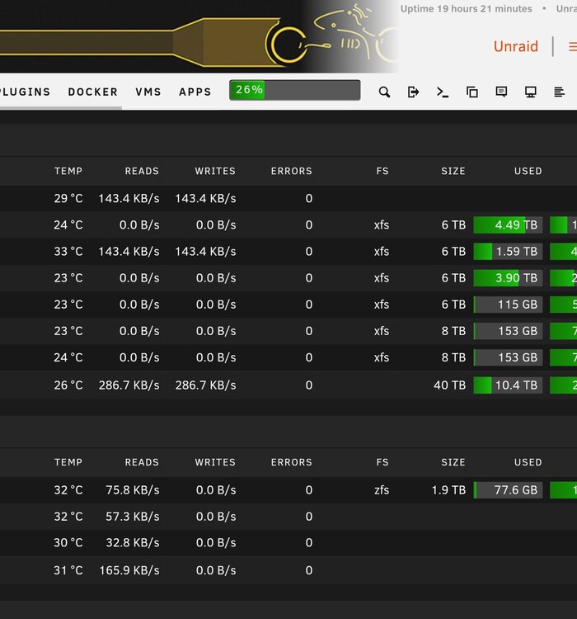Image resolution: width=577 pixels, height=619 pixels.
Task: Click the 1.9 TB size value
Action: [x=448, y=490]
